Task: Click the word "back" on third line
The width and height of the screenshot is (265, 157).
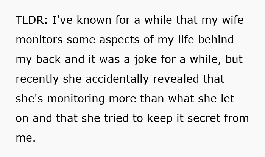Action: 48,59
